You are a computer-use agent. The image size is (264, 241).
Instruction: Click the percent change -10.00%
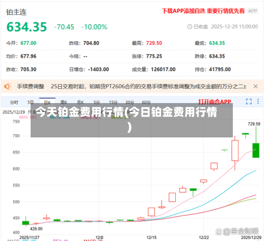[x=94, y=27]
